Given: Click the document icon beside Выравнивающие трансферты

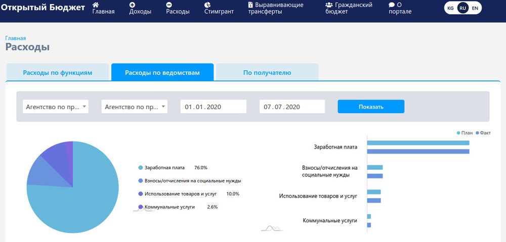Looking at the screenshot, I should pos(250,5).
